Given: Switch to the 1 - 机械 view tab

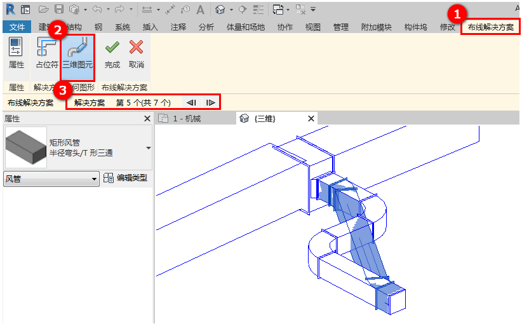Looking at the screenshot, I should (x=187, y=119).
